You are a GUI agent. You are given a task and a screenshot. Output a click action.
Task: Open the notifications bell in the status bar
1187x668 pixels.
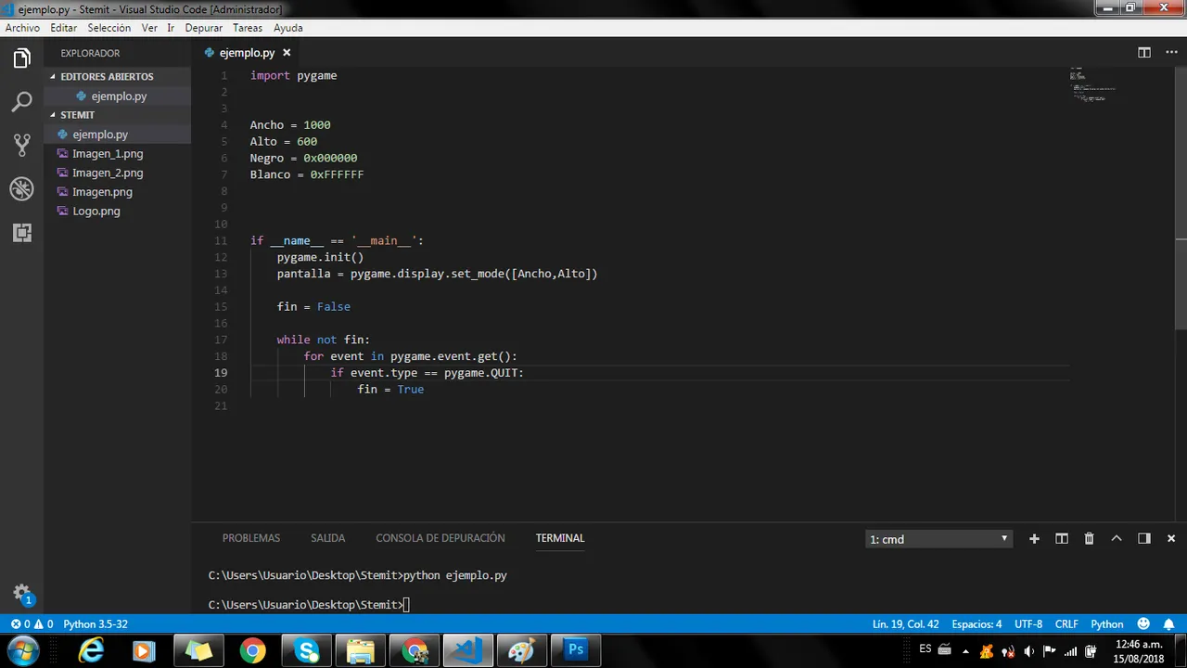click(x=1170, y=624)
